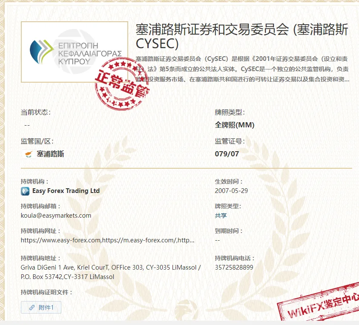Click the effective date 2007-05-29
359x325 pixels.
click(231, 191)
